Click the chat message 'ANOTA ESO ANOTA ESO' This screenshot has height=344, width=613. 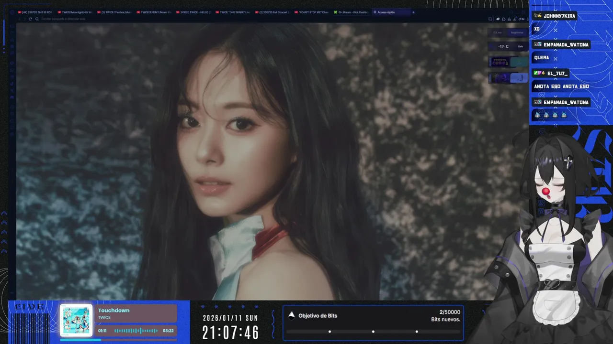point(561,86)
